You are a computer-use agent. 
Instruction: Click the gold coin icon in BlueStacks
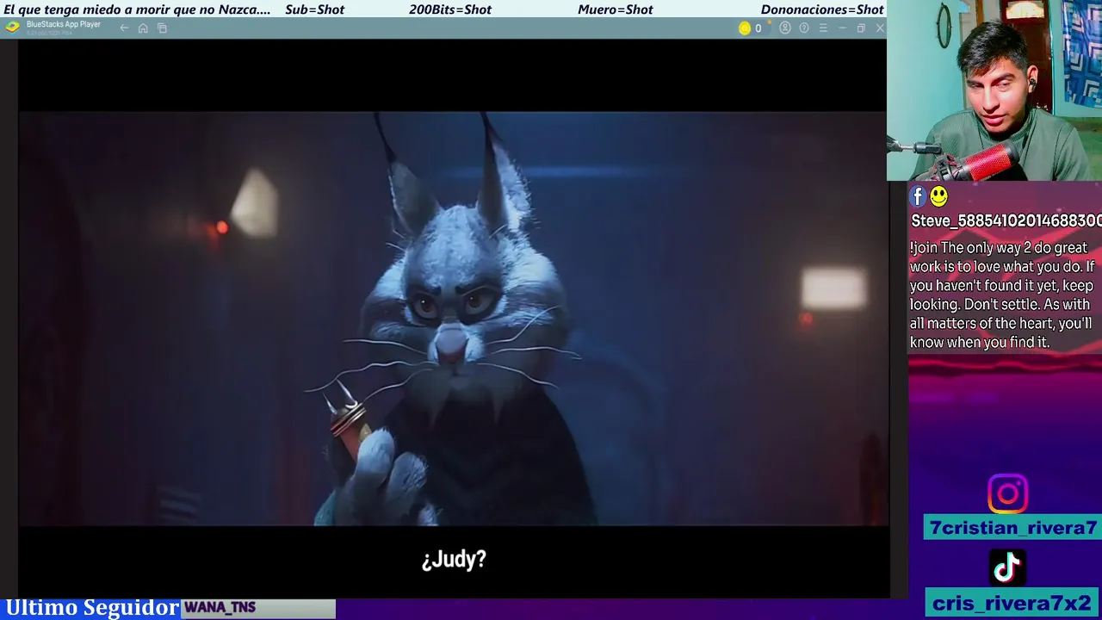pos(745,28)
